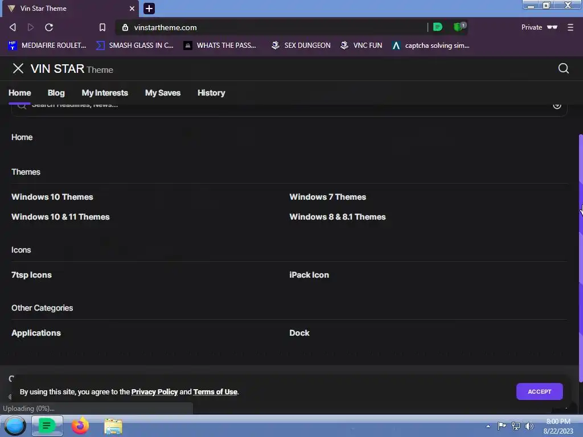Bookmark this page icon
583x437 pixels.
coord(102,27)
